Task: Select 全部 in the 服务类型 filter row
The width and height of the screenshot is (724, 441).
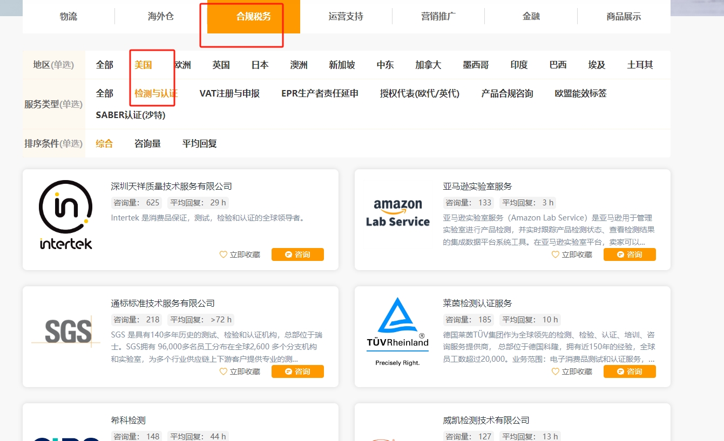Action: point(105,93)
